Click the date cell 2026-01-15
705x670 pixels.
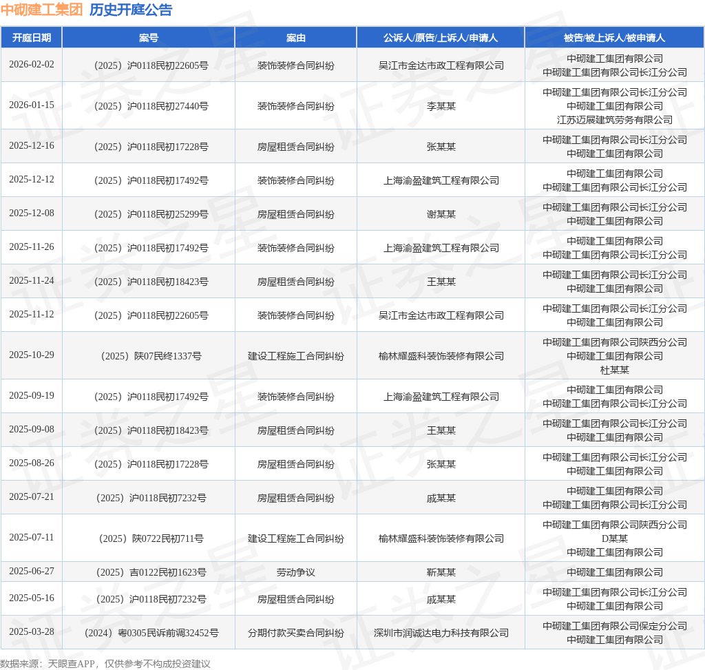pyautogui.click(x=32, y=105)
